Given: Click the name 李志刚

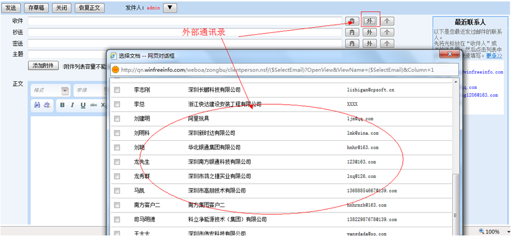Looking at the screenshot, I should click(142, 89).
